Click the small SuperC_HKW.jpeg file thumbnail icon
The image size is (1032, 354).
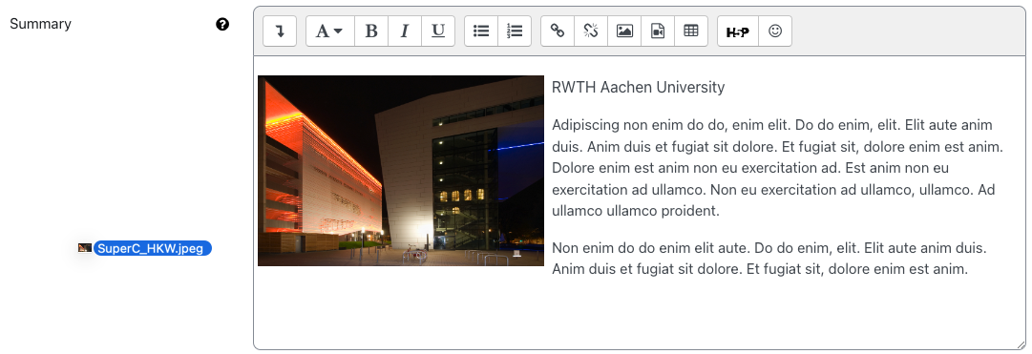click(84, 248)
